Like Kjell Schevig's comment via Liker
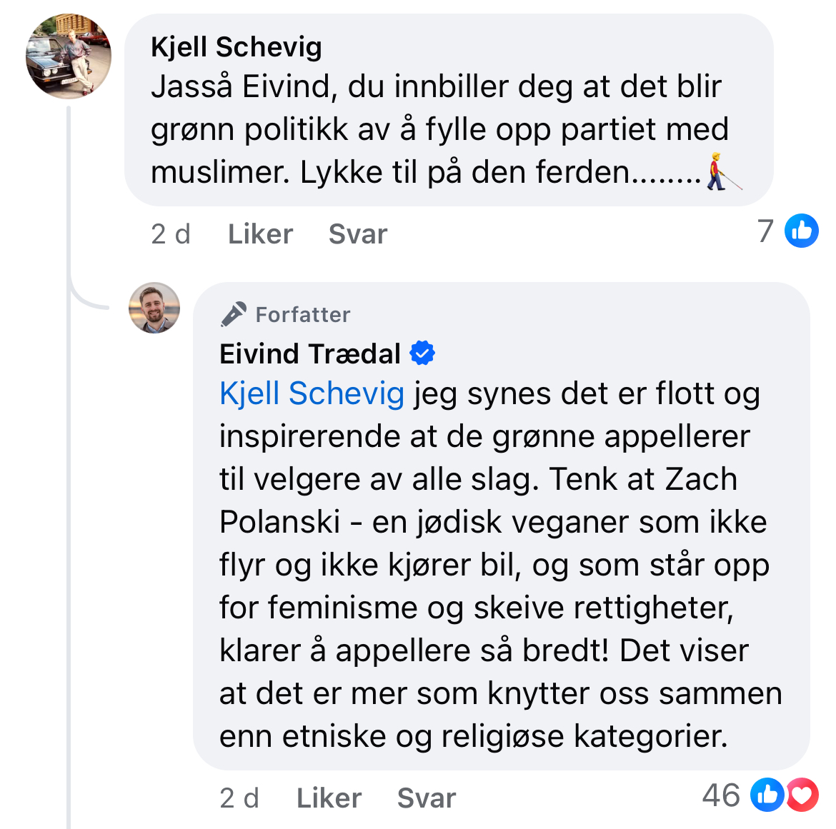836x829 pixels. click(x=260, y=234)
